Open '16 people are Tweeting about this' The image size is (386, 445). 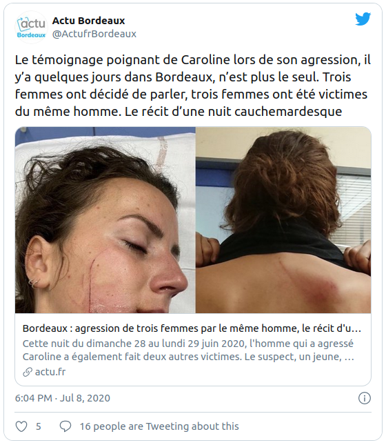[x=159, y=426]
